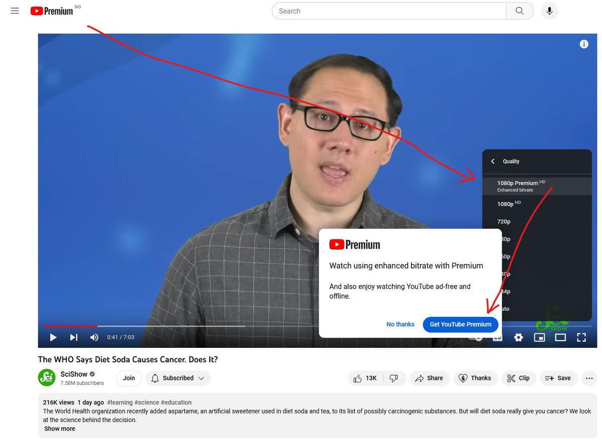Click the search magnifier button
602x443 pixels.
[x=520, y=11]
